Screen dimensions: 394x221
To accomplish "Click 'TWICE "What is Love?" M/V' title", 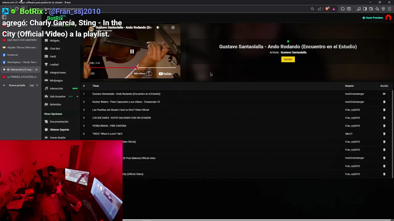I will [x=107, y=134].
